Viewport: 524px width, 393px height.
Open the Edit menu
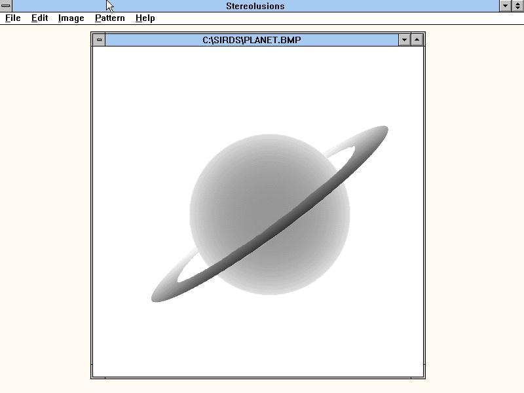click(x=39, y=18)
